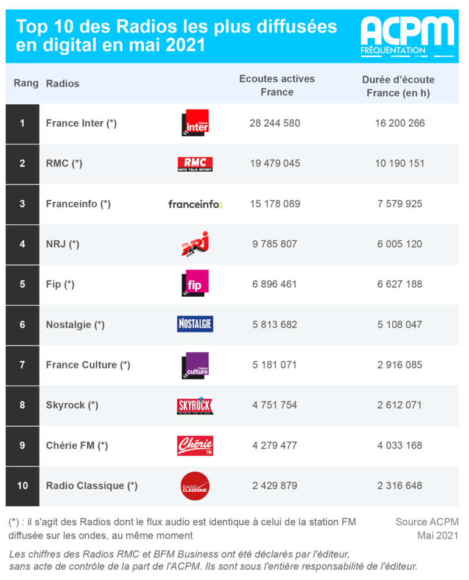The image size is (469, 580).
Task: Select the Skyrock logo
Action: tap(195, 405)
